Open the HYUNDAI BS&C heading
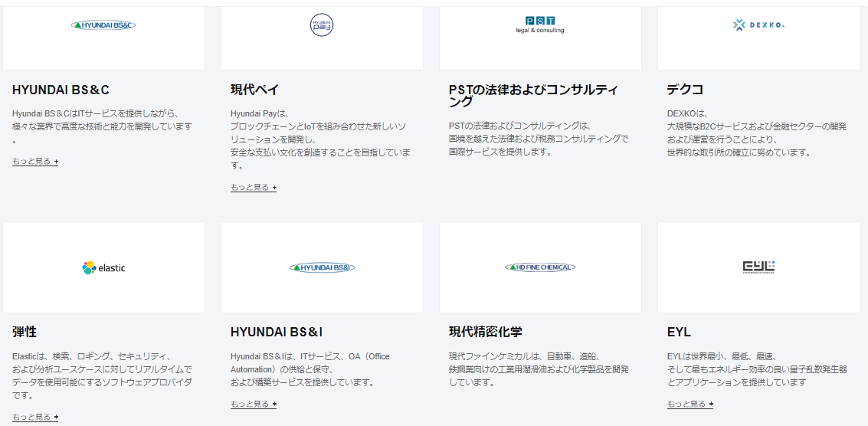 click(x=61, y=90)
